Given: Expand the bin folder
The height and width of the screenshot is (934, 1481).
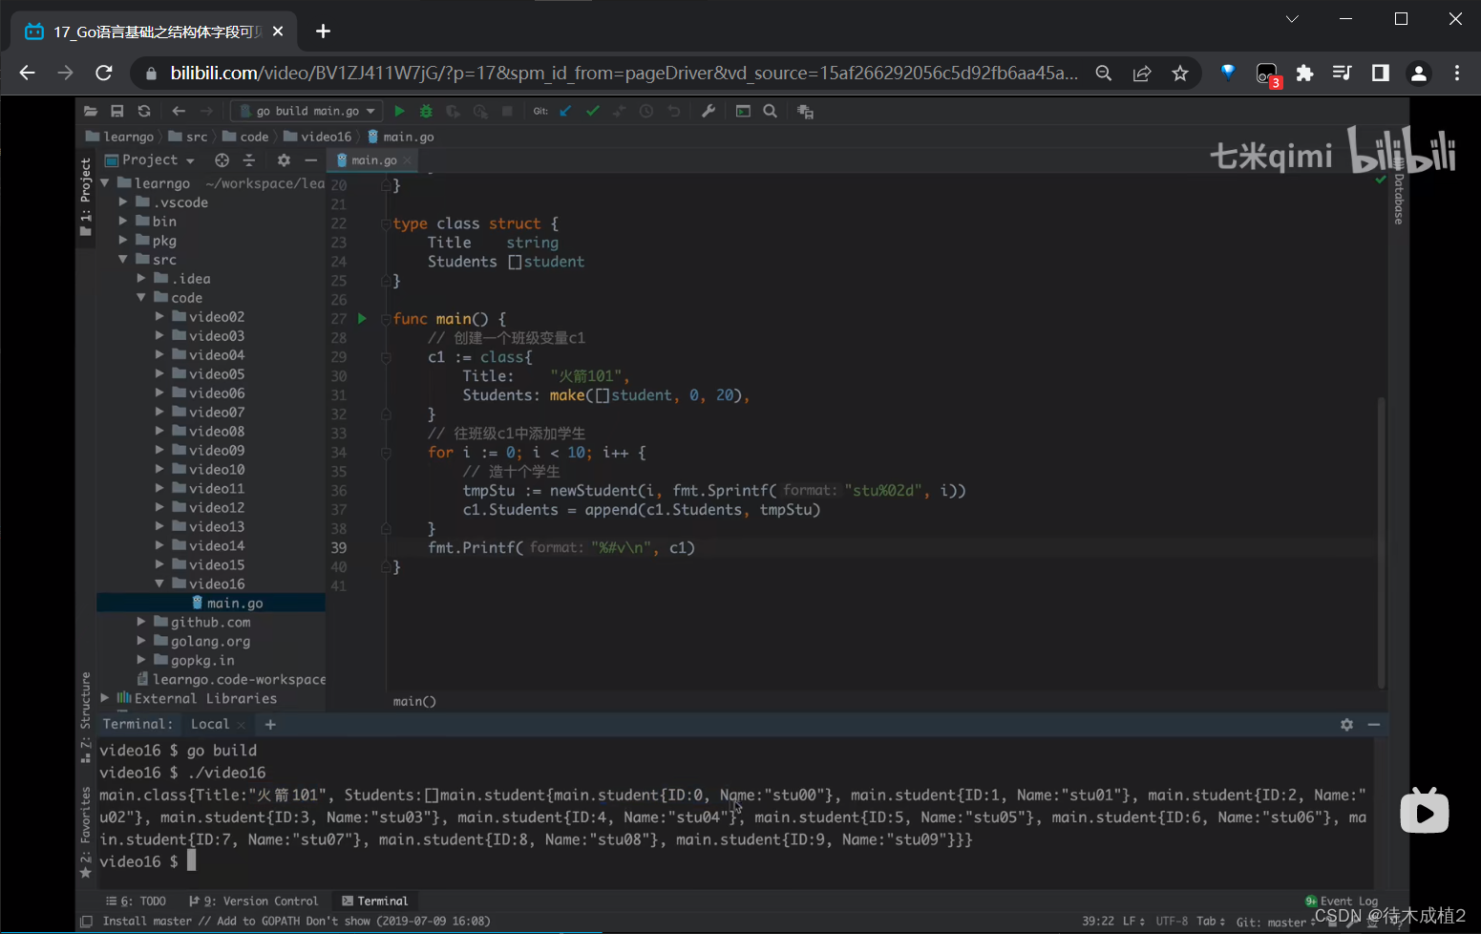Looking at the screenshot, I should [x=123, y=222].
